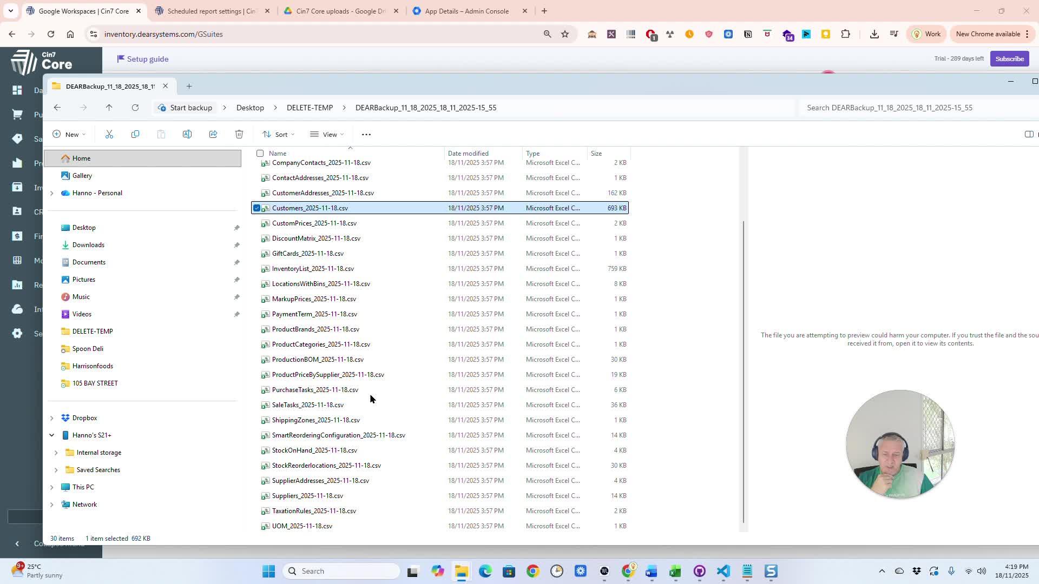Switch to Scheduled report settings tab
Image resolution: width=1039 pixels, height=584 pixels.
212,11
